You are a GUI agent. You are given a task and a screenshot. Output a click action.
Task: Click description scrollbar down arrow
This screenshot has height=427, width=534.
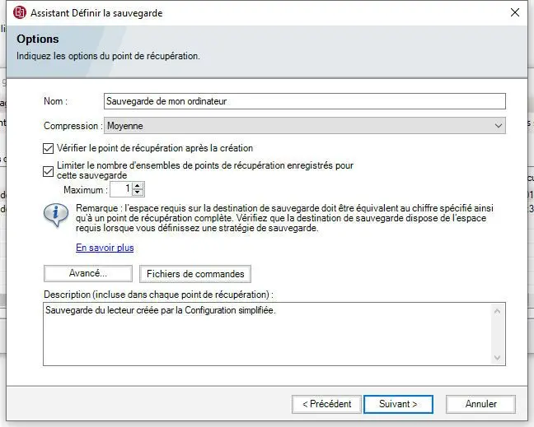tap(497, 358)
